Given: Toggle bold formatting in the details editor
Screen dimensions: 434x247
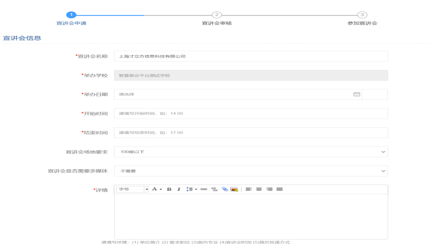Looking at the screenshot, I should point(169,189).
